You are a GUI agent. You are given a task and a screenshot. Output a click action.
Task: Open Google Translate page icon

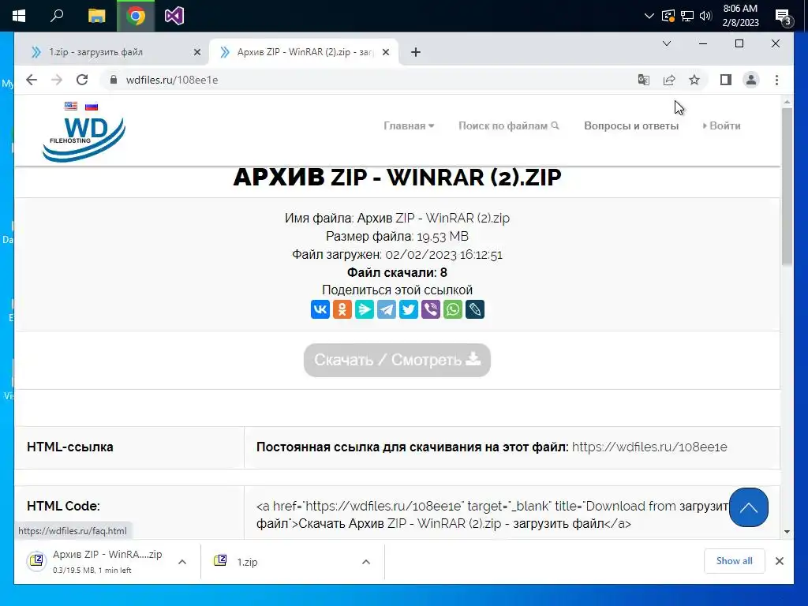(x=644, y=80)
